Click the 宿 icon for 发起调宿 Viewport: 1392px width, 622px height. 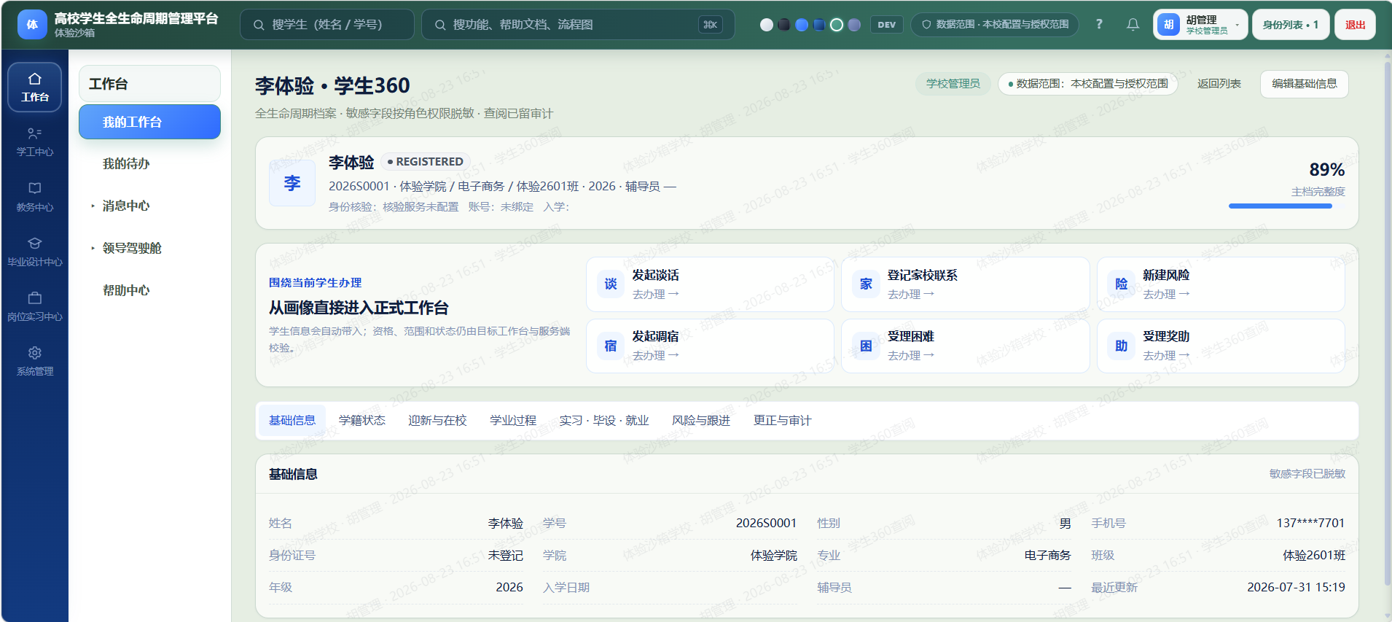pos(611,346)
